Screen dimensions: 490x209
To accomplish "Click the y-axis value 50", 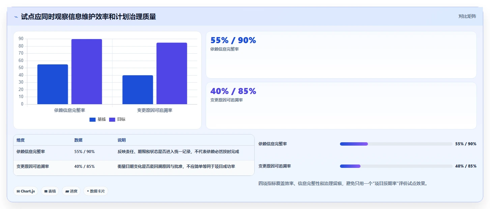I will point(21,68).
